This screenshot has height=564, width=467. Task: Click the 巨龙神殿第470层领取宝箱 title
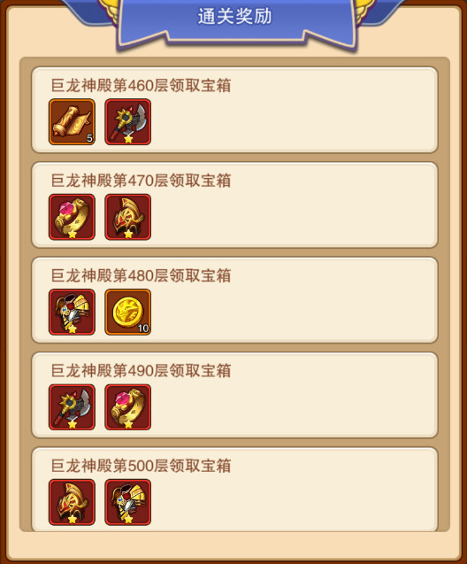(x=141, y=181)
